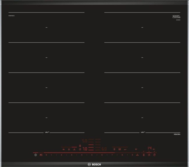Select the 7.0 cooking zone display
Image resolution: width=189 pixels, height=167 pixels.
point(85,149)
